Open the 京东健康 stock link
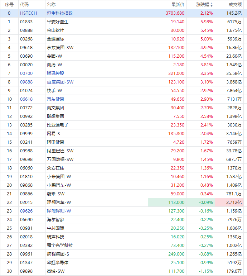The width and height of the screenshot is (247, 276). [x=55, y=99]
